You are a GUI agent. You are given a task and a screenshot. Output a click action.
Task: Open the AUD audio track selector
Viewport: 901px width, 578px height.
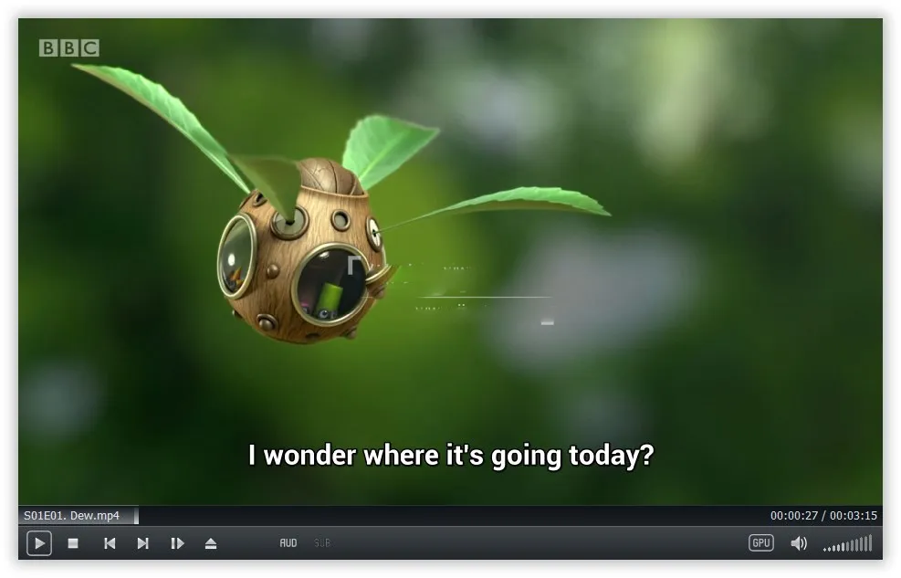point(288,543)
